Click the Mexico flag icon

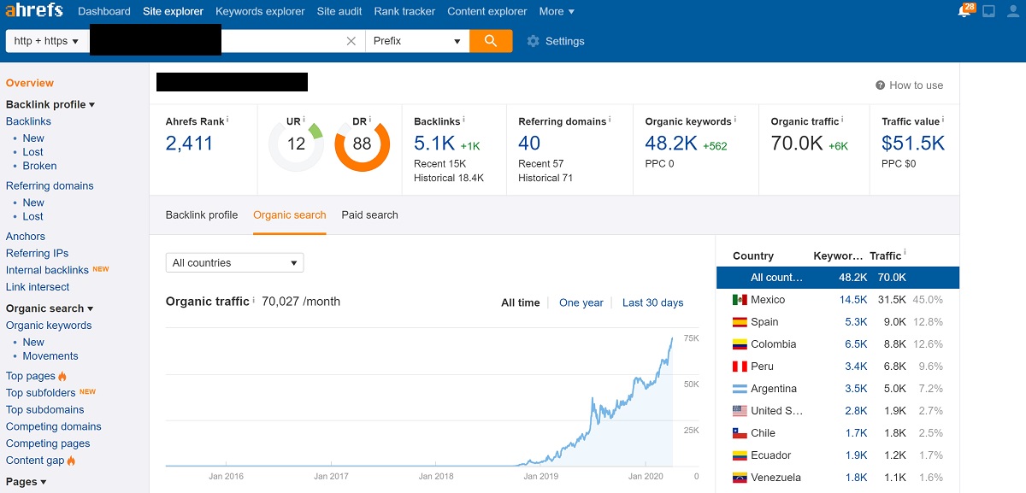[740, 300]
